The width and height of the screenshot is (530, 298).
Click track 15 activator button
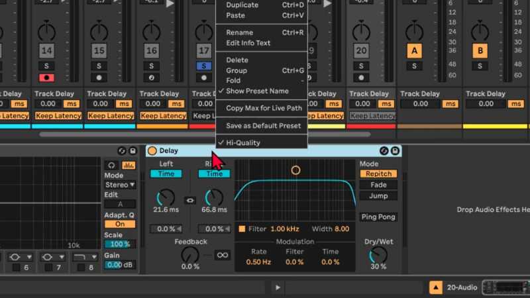[99, 51]
